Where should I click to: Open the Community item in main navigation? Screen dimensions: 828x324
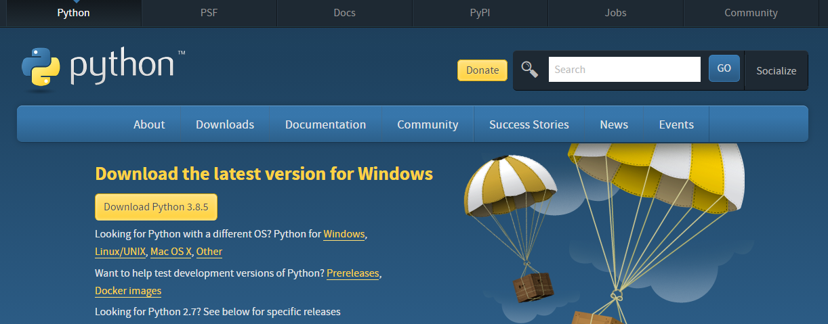428,124
